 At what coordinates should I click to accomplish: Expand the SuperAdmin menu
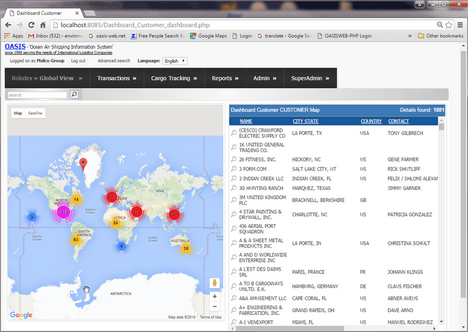[x=310, y=78]
